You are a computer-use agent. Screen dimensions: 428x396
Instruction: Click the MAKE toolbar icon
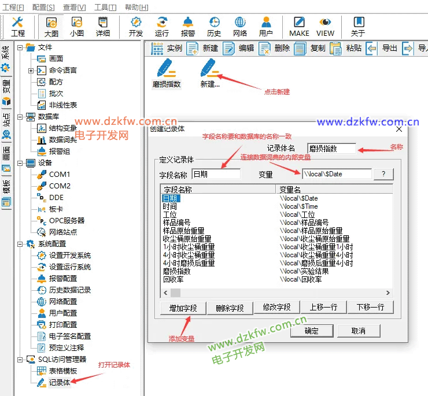coord(299,27)
